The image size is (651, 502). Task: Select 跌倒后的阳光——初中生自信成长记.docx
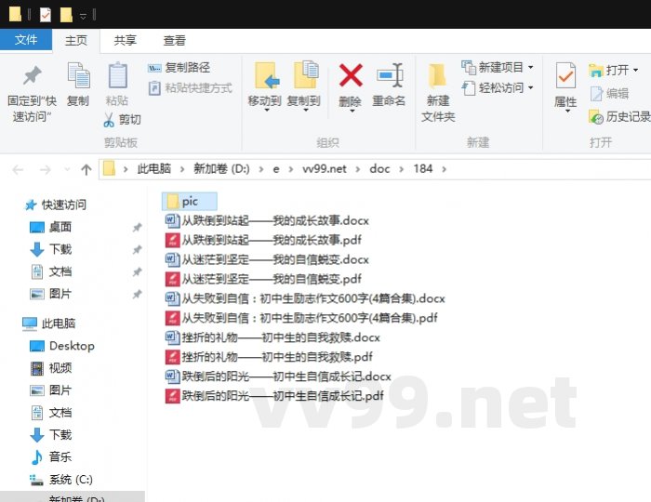point(278,376)
